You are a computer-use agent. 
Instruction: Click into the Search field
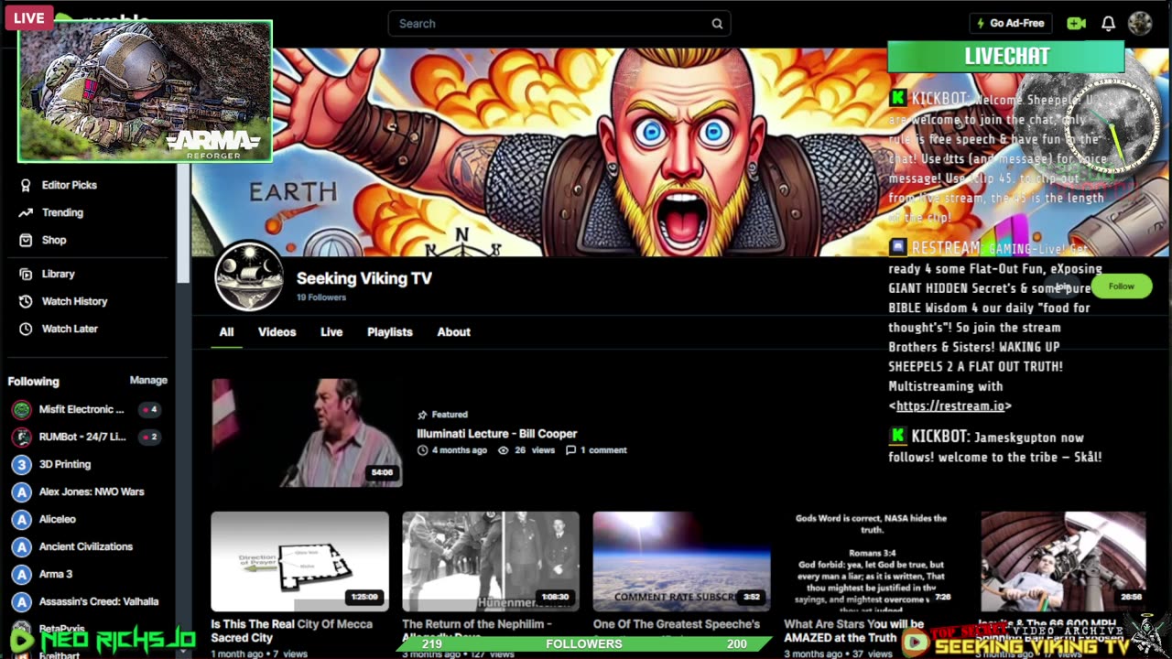pyautogui.click(x=559, y=24)
